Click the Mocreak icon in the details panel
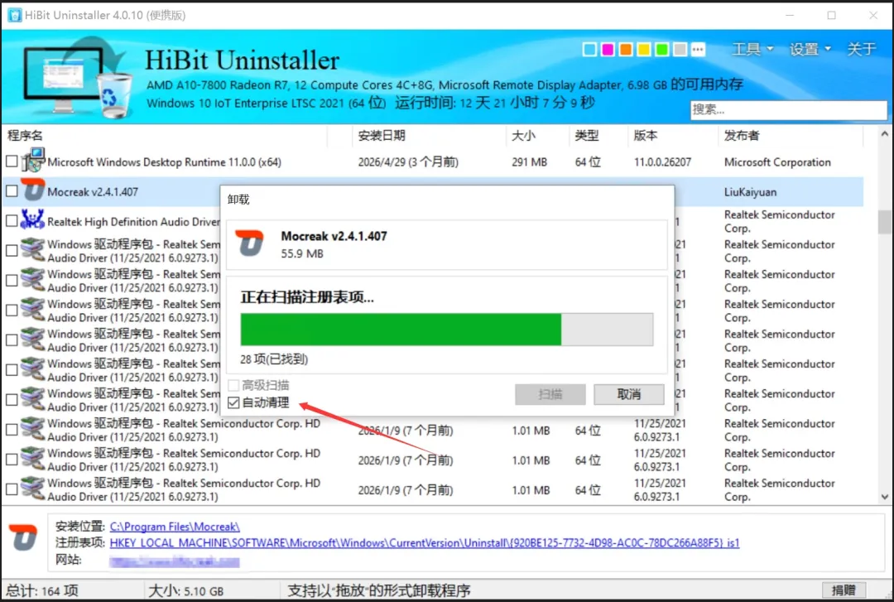 [24, 538]
